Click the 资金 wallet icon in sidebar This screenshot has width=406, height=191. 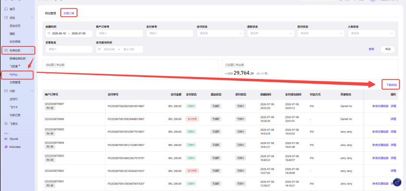6,18
